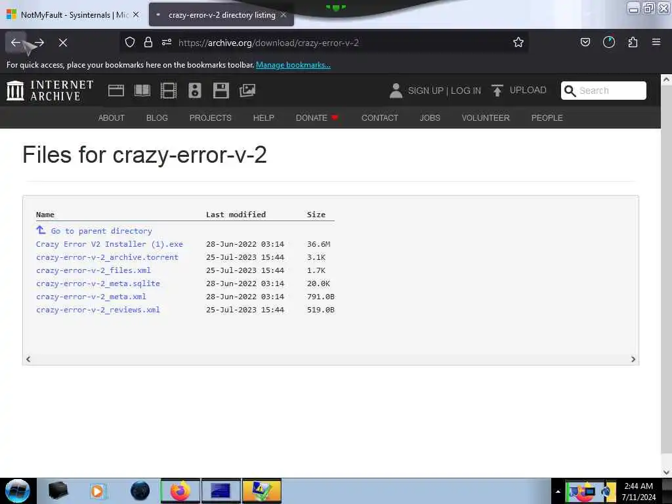The height and width of the screenshot is (504, 672).
Task: Click the Manage bookmarks link
Action: click(293, 65)
